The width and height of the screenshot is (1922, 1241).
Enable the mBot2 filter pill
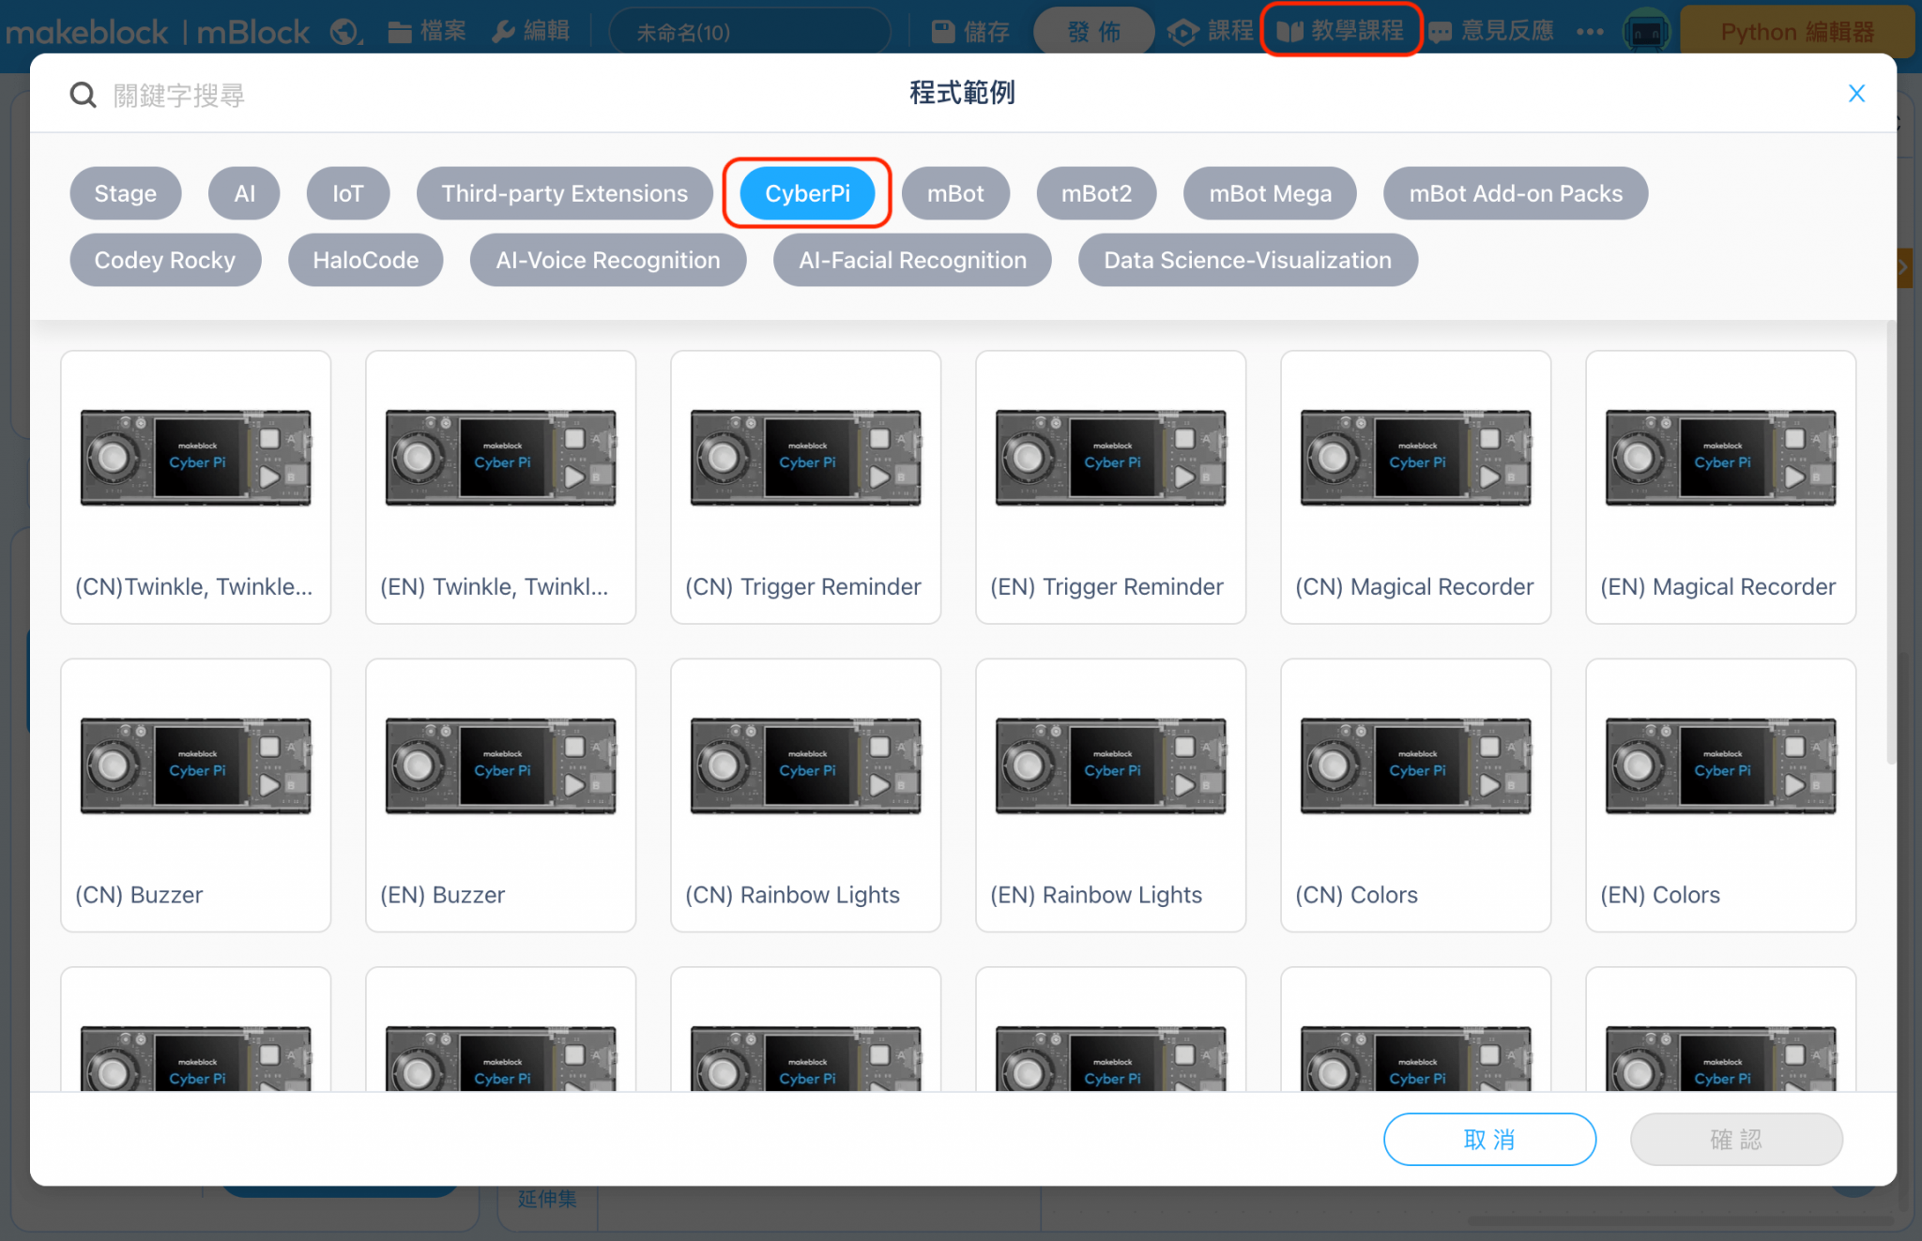1096,193
